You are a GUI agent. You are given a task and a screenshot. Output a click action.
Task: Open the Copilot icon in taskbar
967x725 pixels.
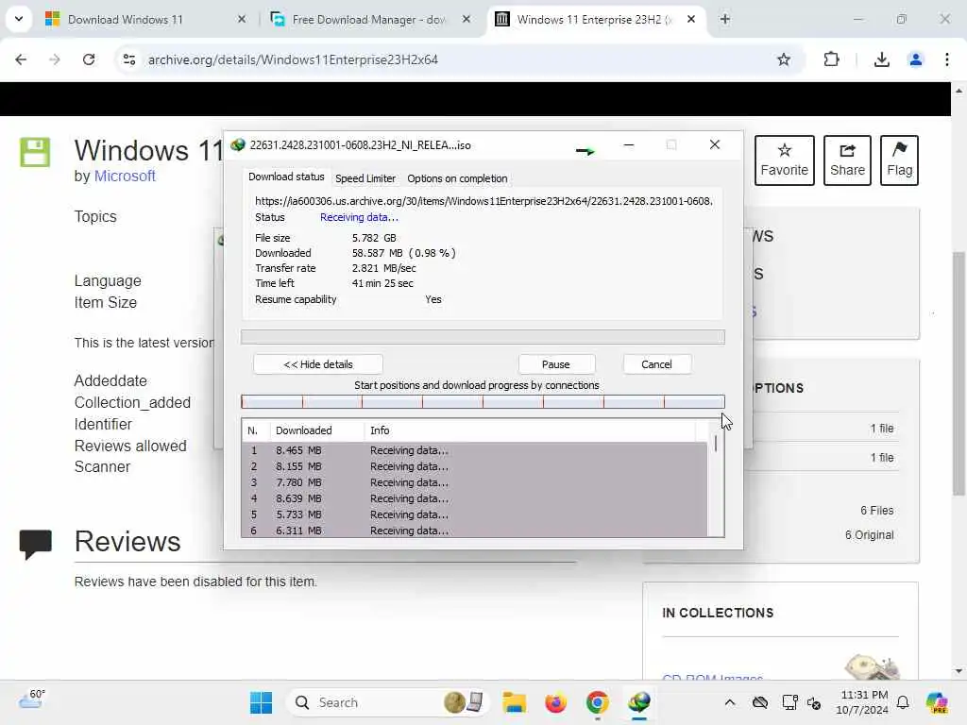(936, 702)
